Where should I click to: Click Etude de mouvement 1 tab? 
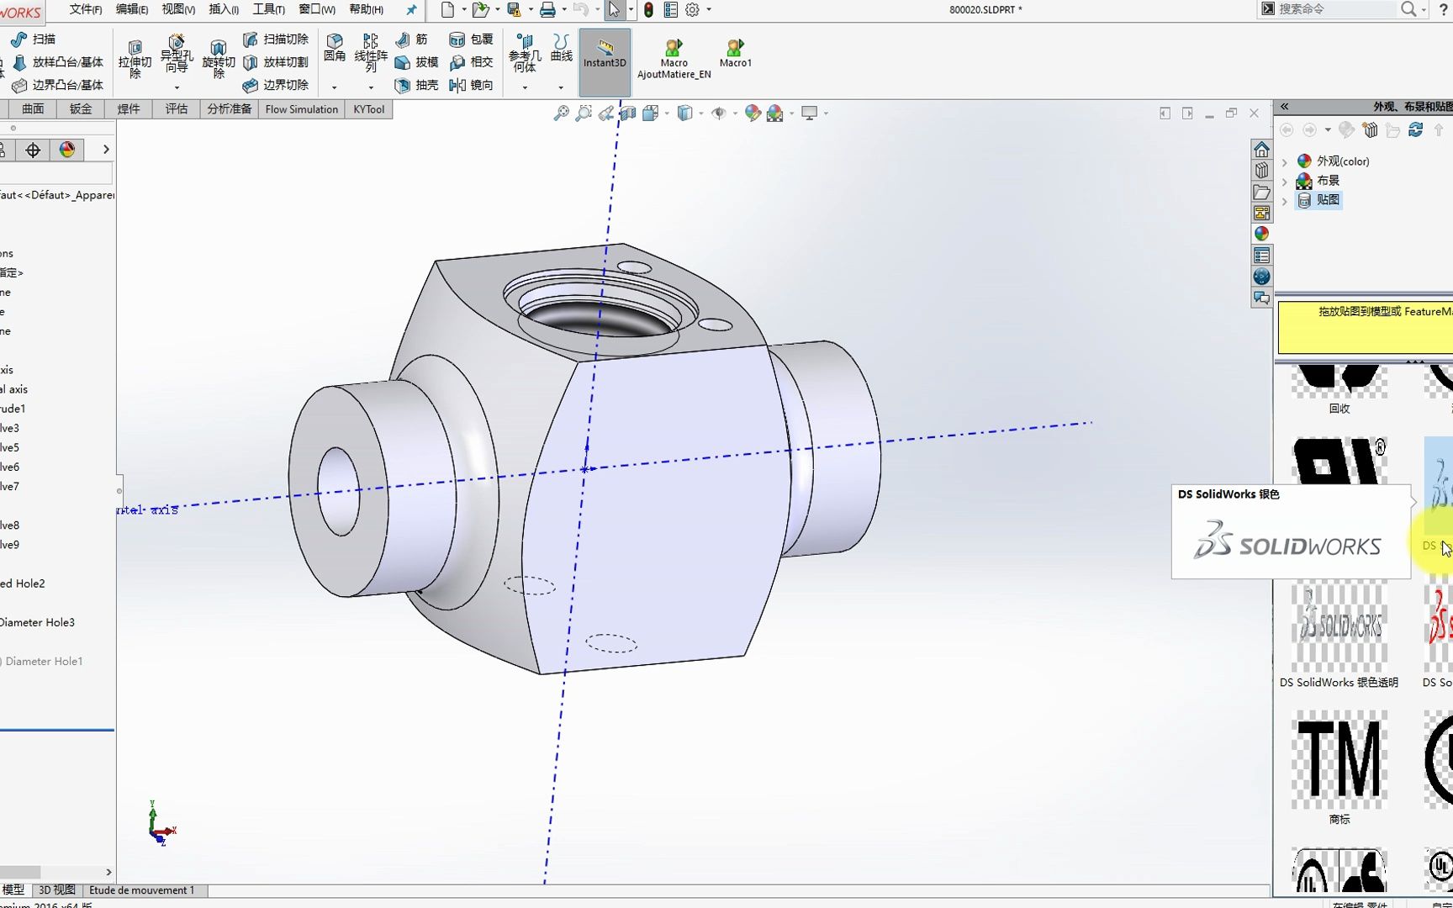143,890
